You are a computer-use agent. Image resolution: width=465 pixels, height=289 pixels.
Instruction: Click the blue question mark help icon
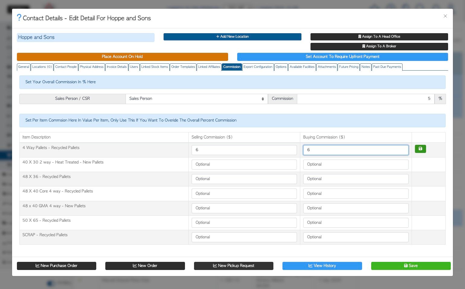(19, 17)
